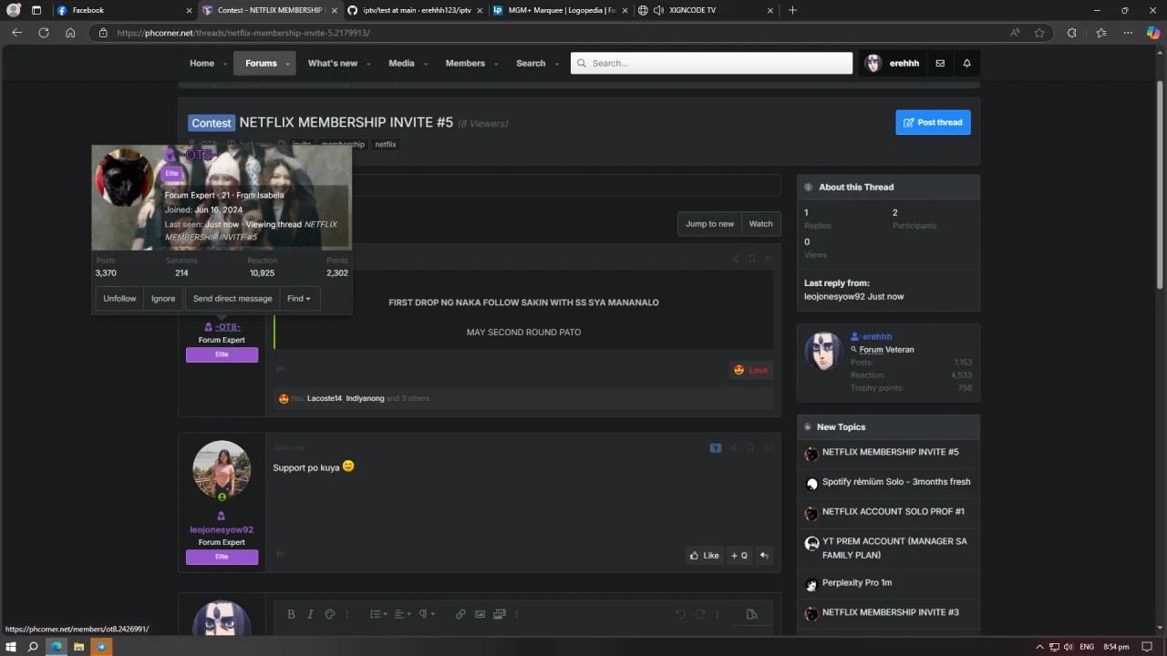Open text alignment dropdown in editor

point(402,614)
